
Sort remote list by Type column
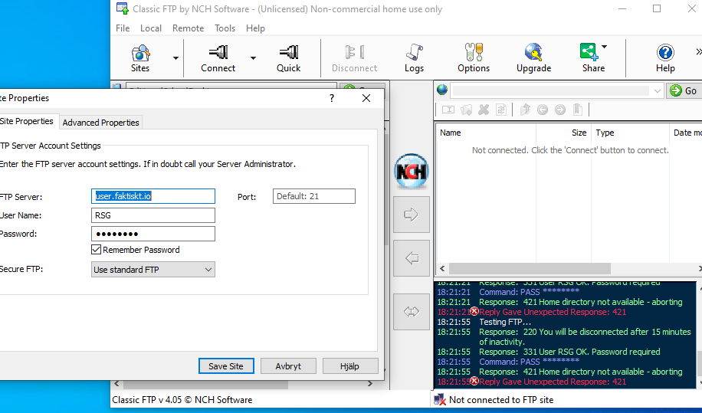pyautogui.click(x=630, y=133)
